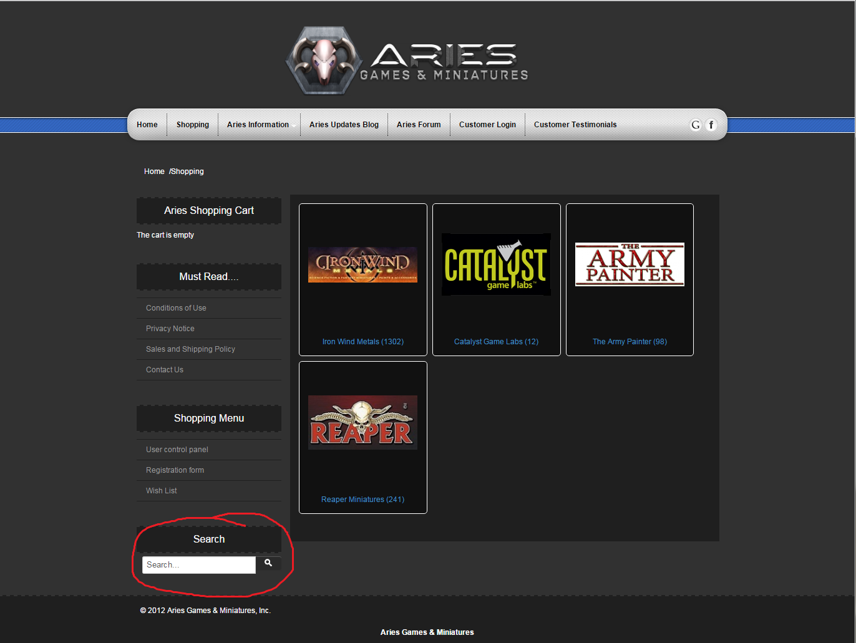
Task: Click the Reaper logo thumbnail
Action: (x=362, y=422)
